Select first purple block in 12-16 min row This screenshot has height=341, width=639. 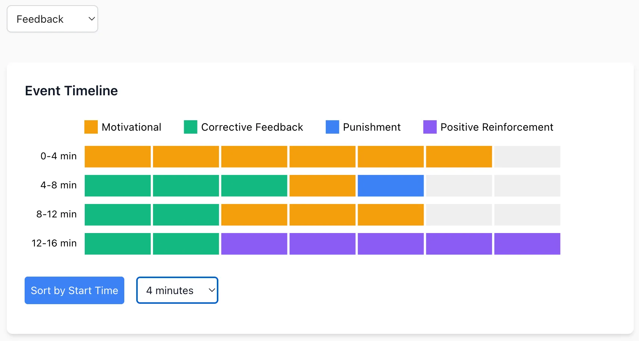[254, 244]
